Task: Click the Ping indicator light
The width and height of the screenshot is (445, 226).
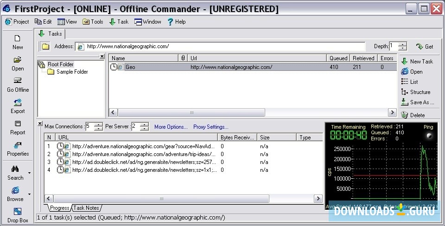Action: pos(429,136)
